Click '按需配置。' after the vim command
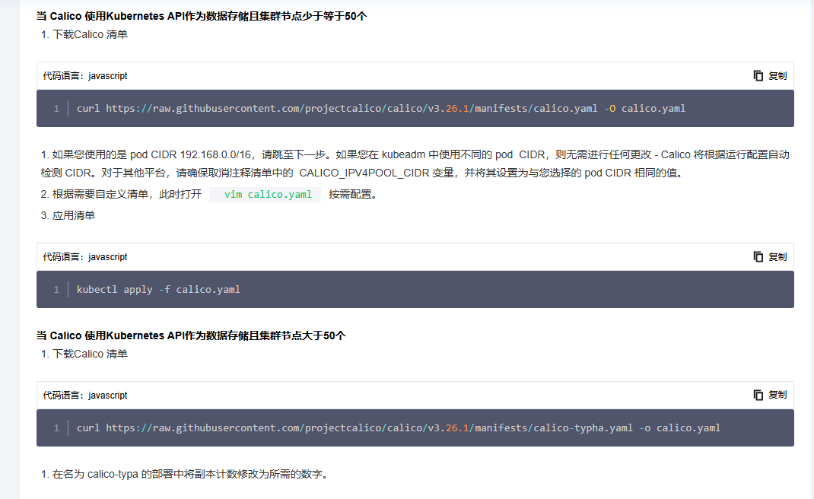 pos(353,195)
